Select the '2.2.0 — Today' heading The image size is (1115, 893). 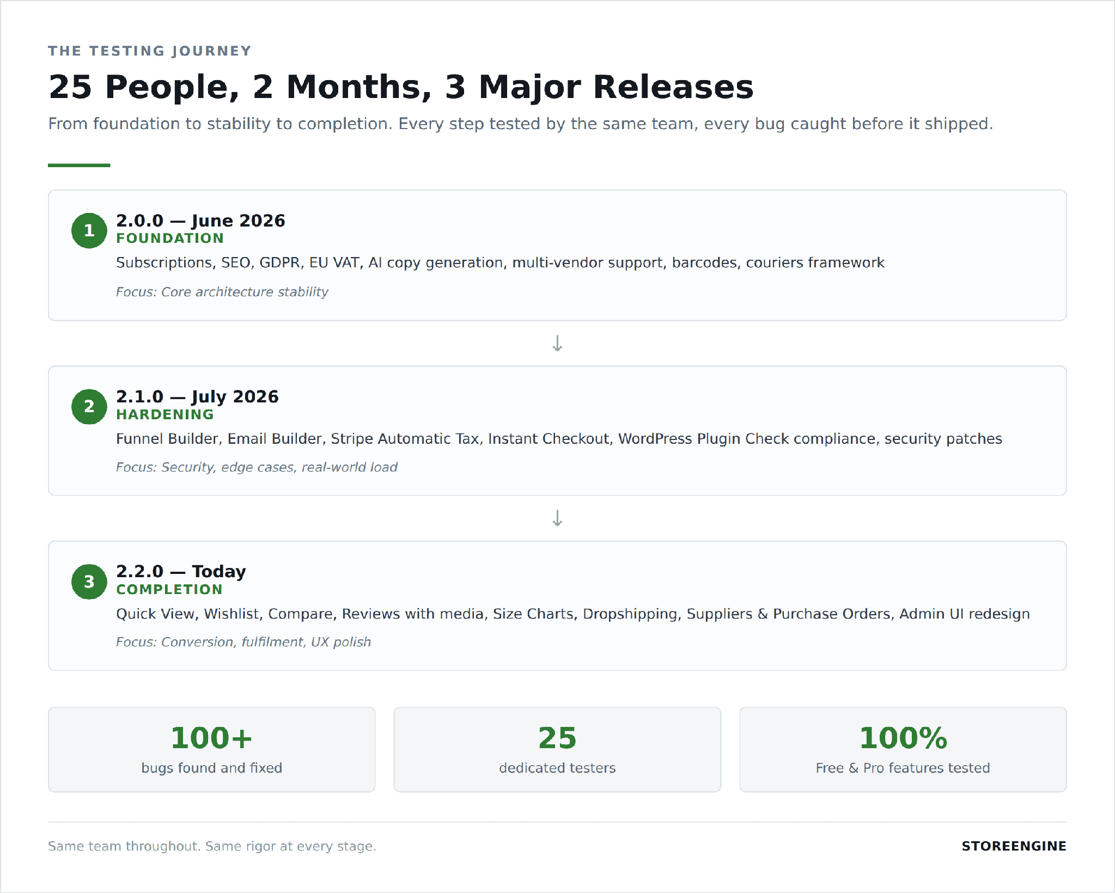point(181,571)
